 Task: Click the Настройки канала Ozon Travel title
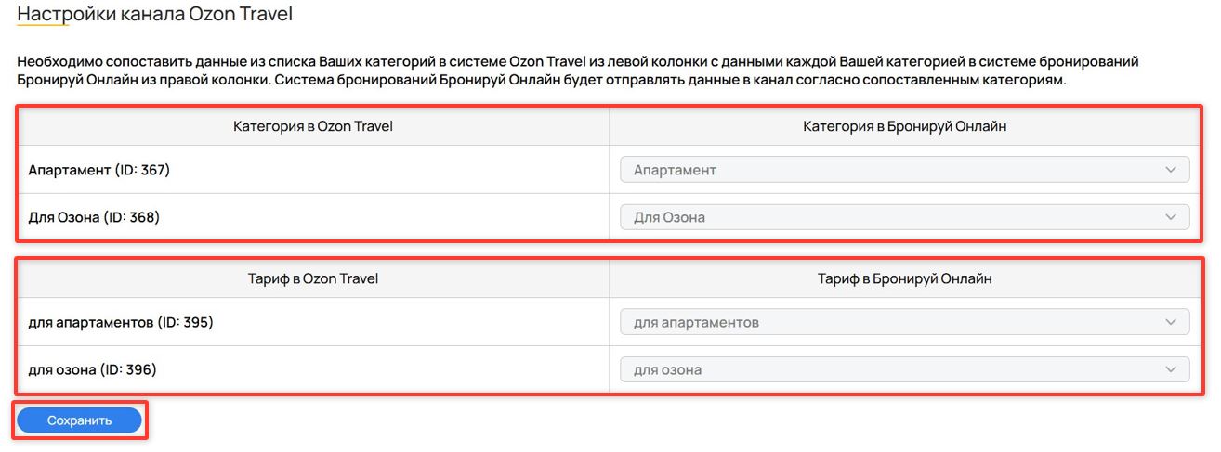pyautogui.click(x=154, y=15)
